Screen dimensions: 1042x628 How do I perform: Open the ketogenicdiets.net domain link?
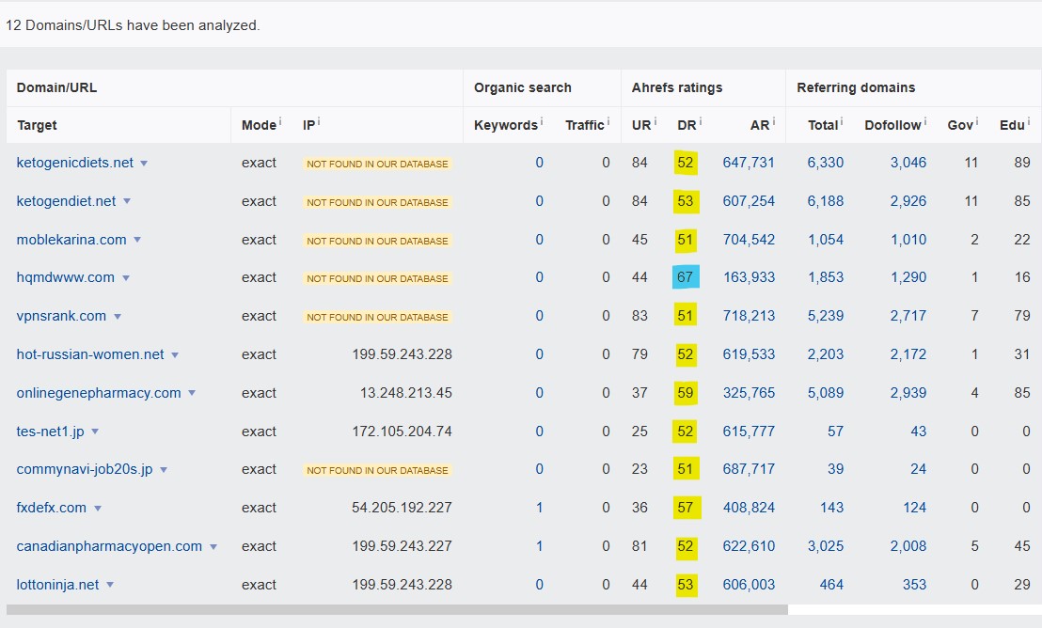(75, 163)
